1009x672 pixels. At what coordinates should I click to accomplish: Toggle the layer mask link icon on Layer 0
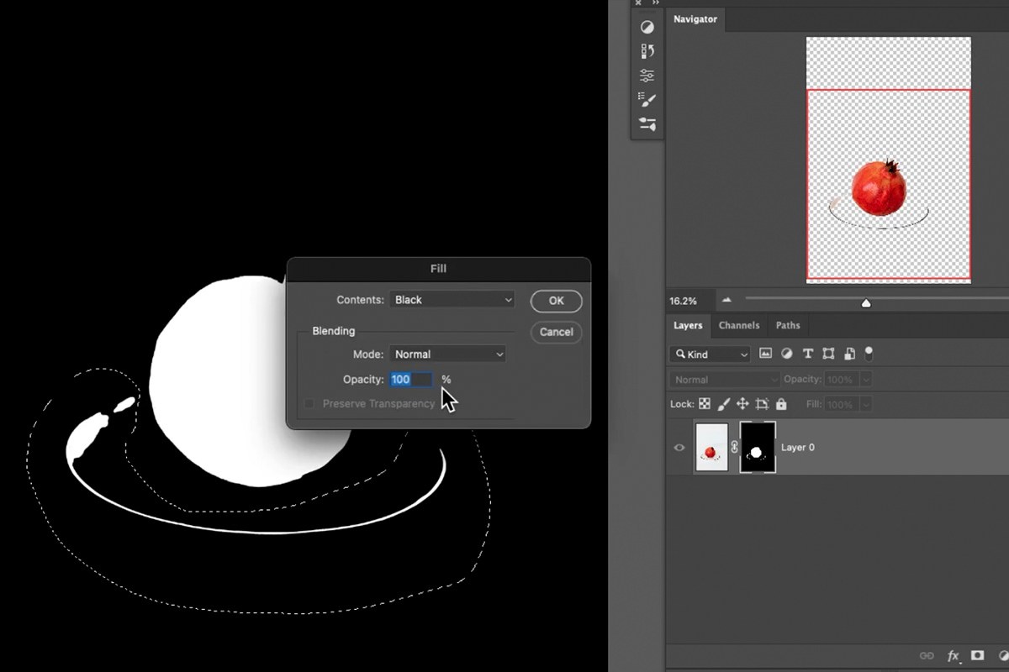[734, 448]
